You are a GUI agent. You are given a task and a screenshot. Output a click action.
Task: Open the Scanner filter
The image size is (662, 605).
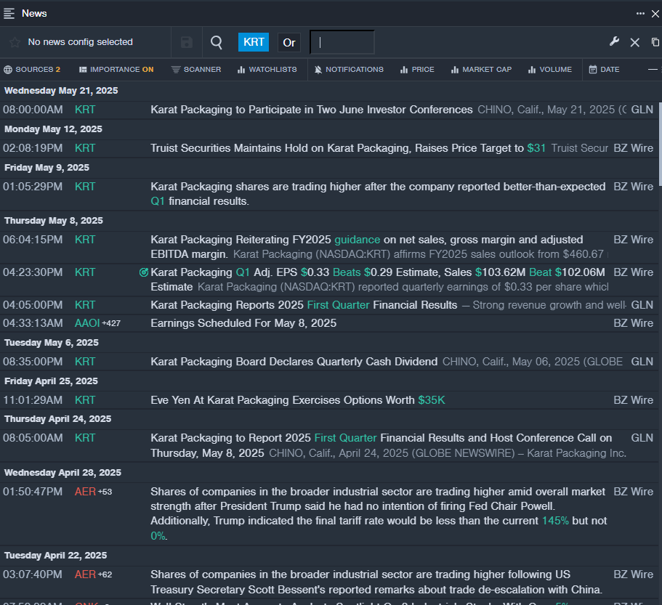point(196,70)
